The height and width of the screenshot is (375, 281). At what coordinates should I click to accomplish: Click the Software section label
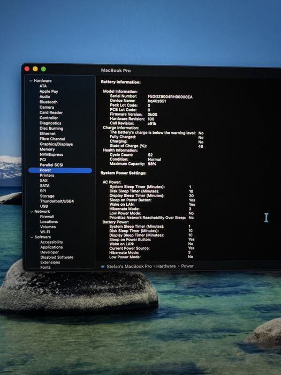43,237
